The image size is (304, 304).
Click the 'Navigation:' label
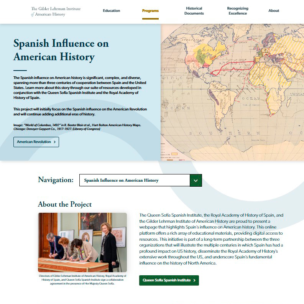coord(56,180)
